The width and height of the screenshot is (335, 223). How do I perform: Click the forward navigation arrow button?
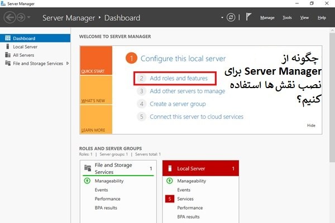coord(22,18)
